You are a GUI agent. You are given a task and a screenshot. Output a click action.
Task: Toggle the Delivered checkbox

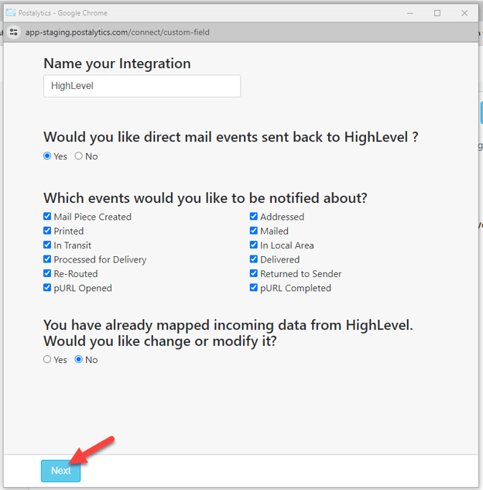(x=254, y=259)
